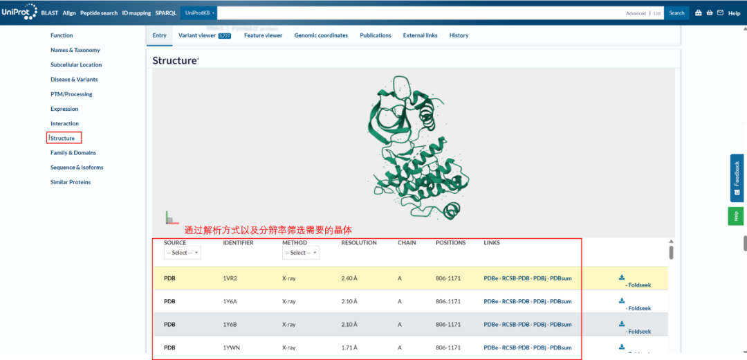Click the Search button
Screen dimensions: 747x360
pos(676,13)
